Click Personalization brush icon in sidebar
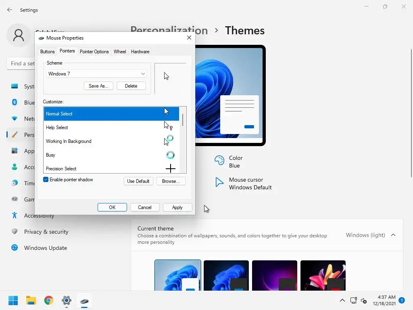Image resolution: width=413 pixels, height=310 pixels. (x=15, y=135)
